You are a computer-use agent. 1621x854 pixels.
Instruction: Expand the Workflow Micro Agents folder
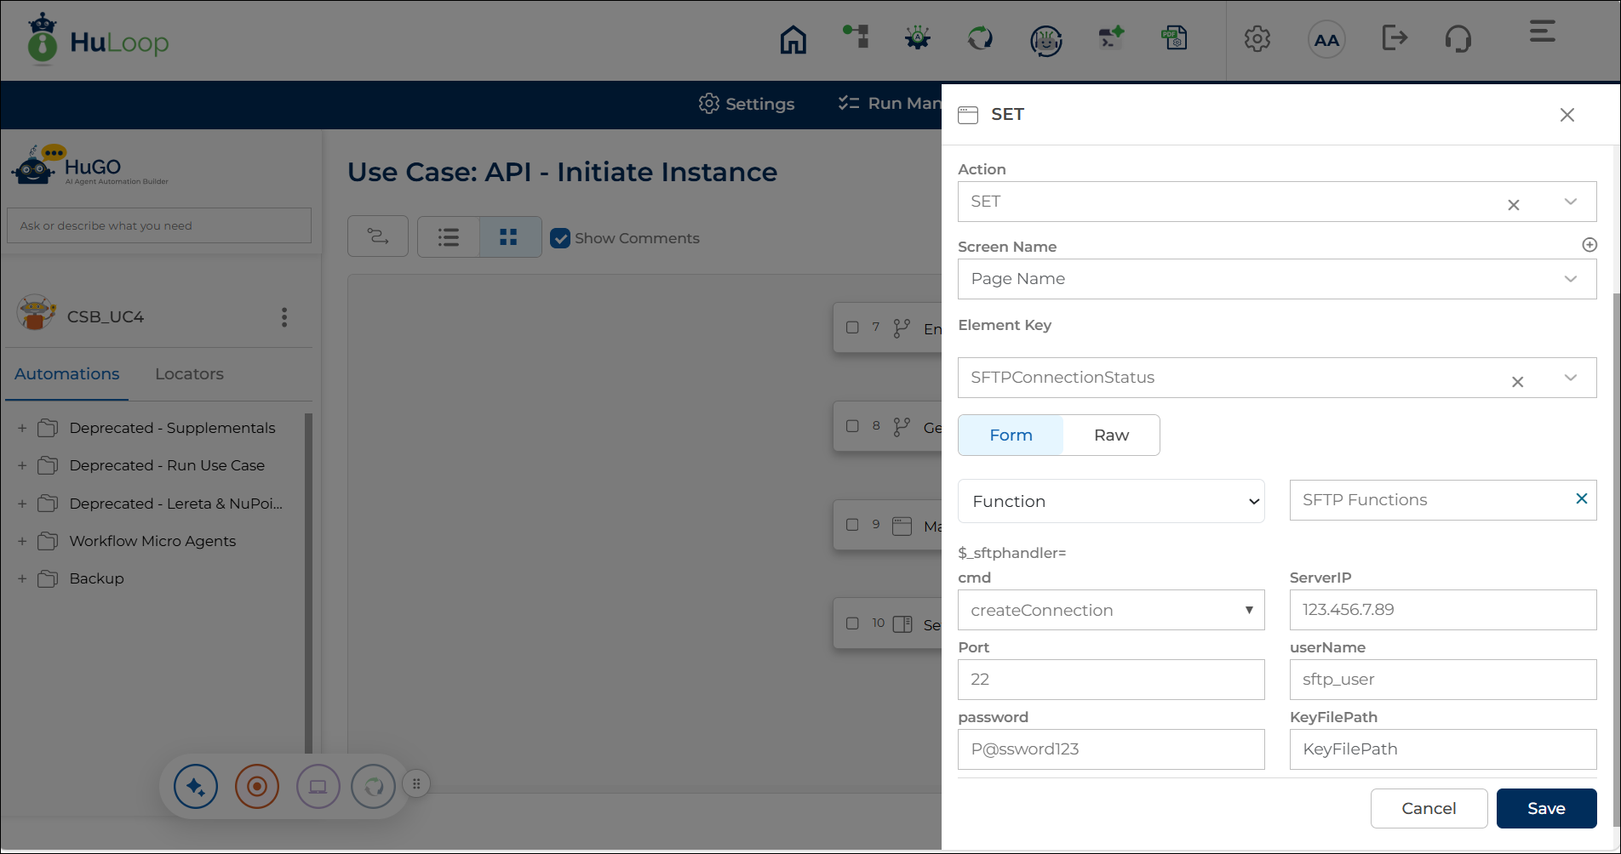22,541
